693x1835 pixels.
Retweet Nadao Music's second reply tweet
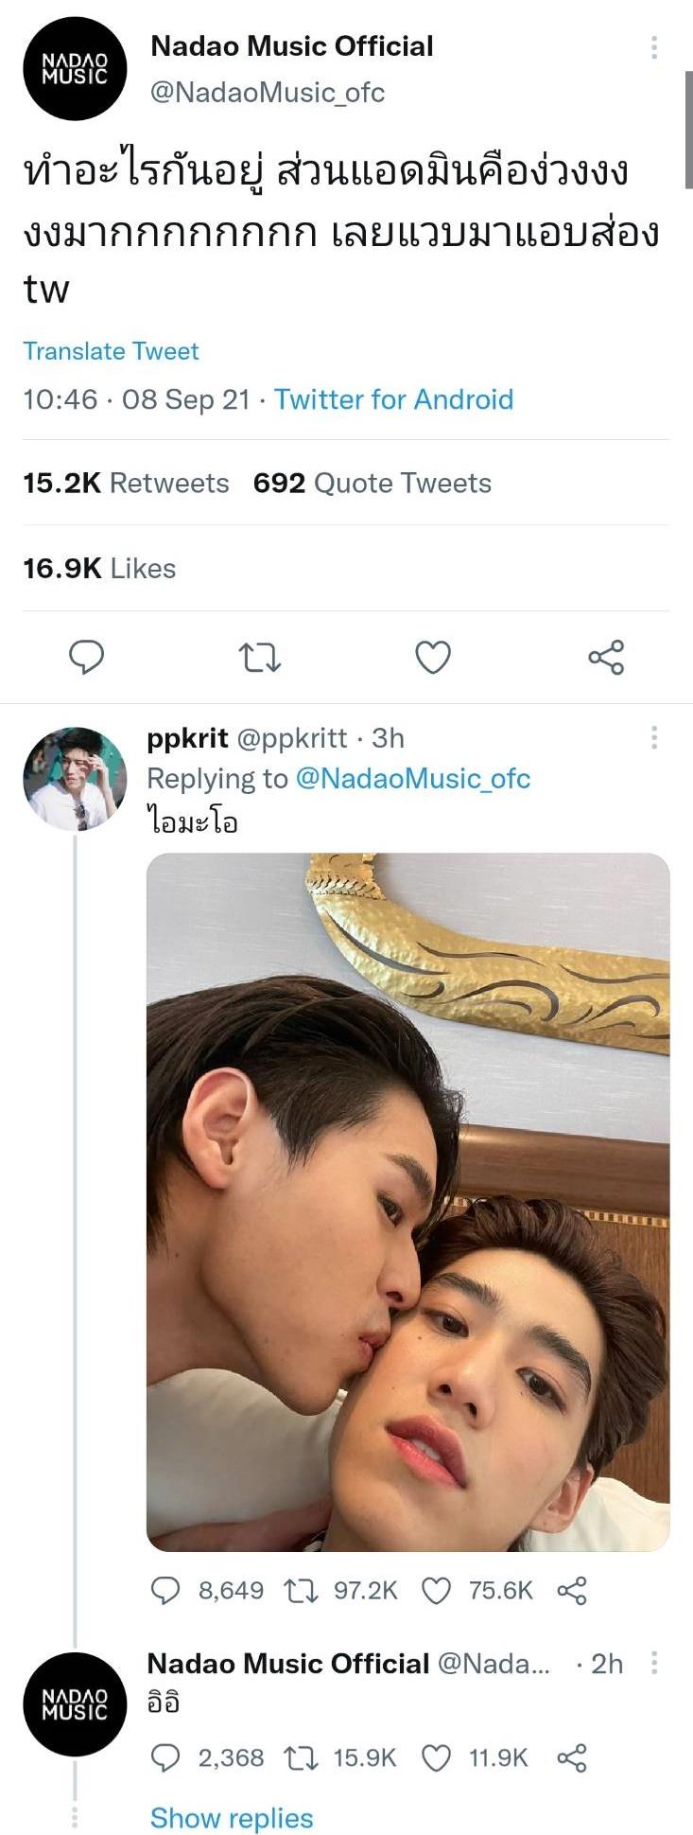pos(302,1757)
